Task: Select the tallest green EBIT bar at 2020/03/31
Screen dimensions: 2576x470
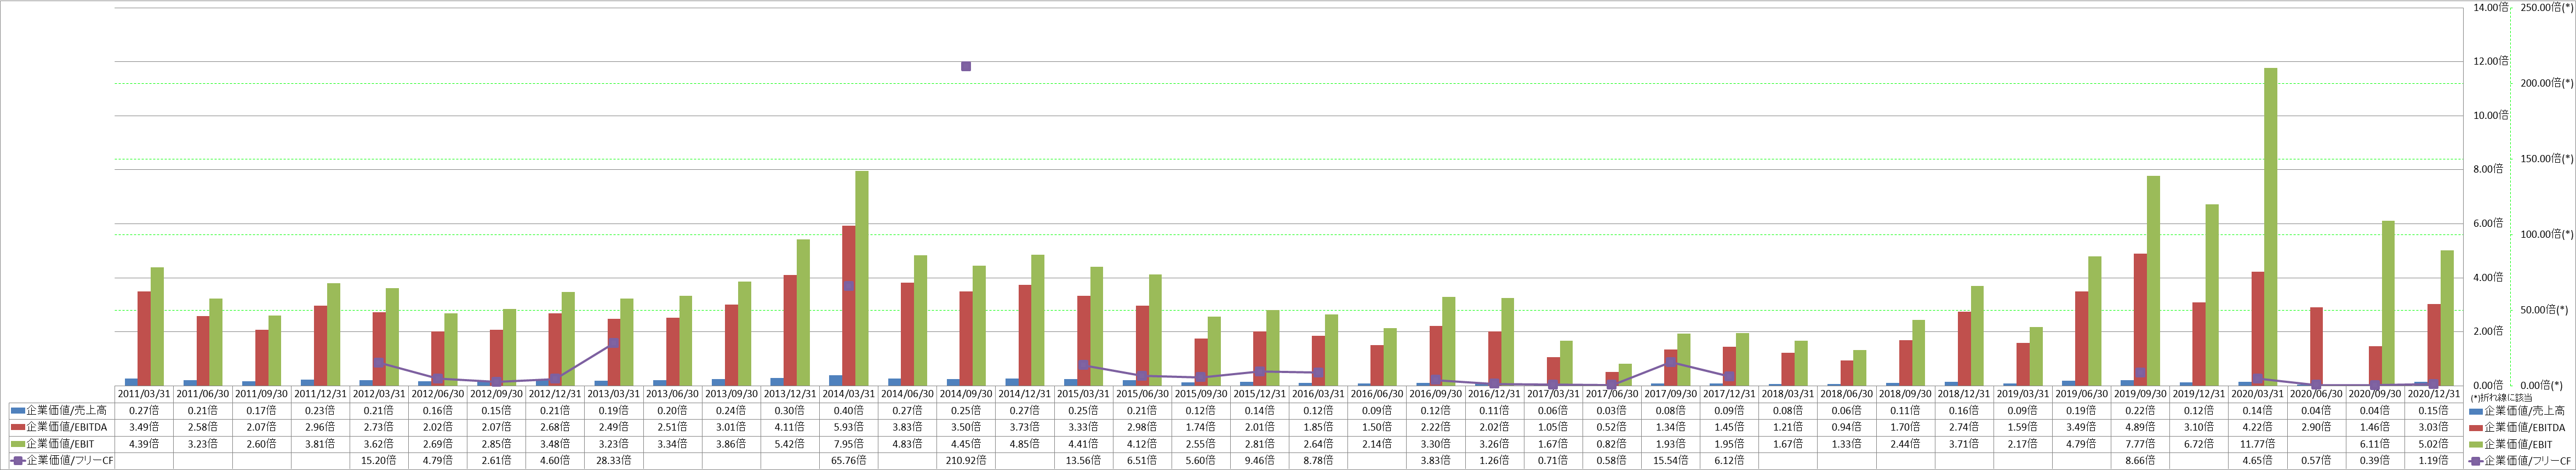Action: coord(2271,227)
